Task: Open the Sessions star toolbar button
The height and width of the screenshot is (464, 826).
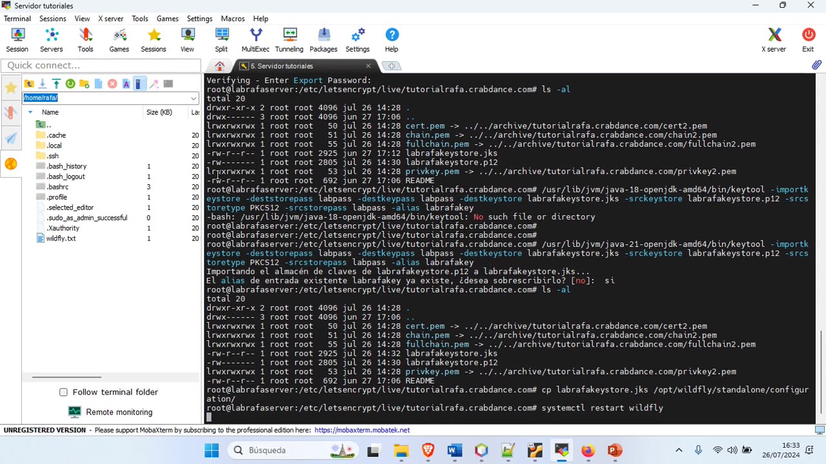Action: pos(154,40)
